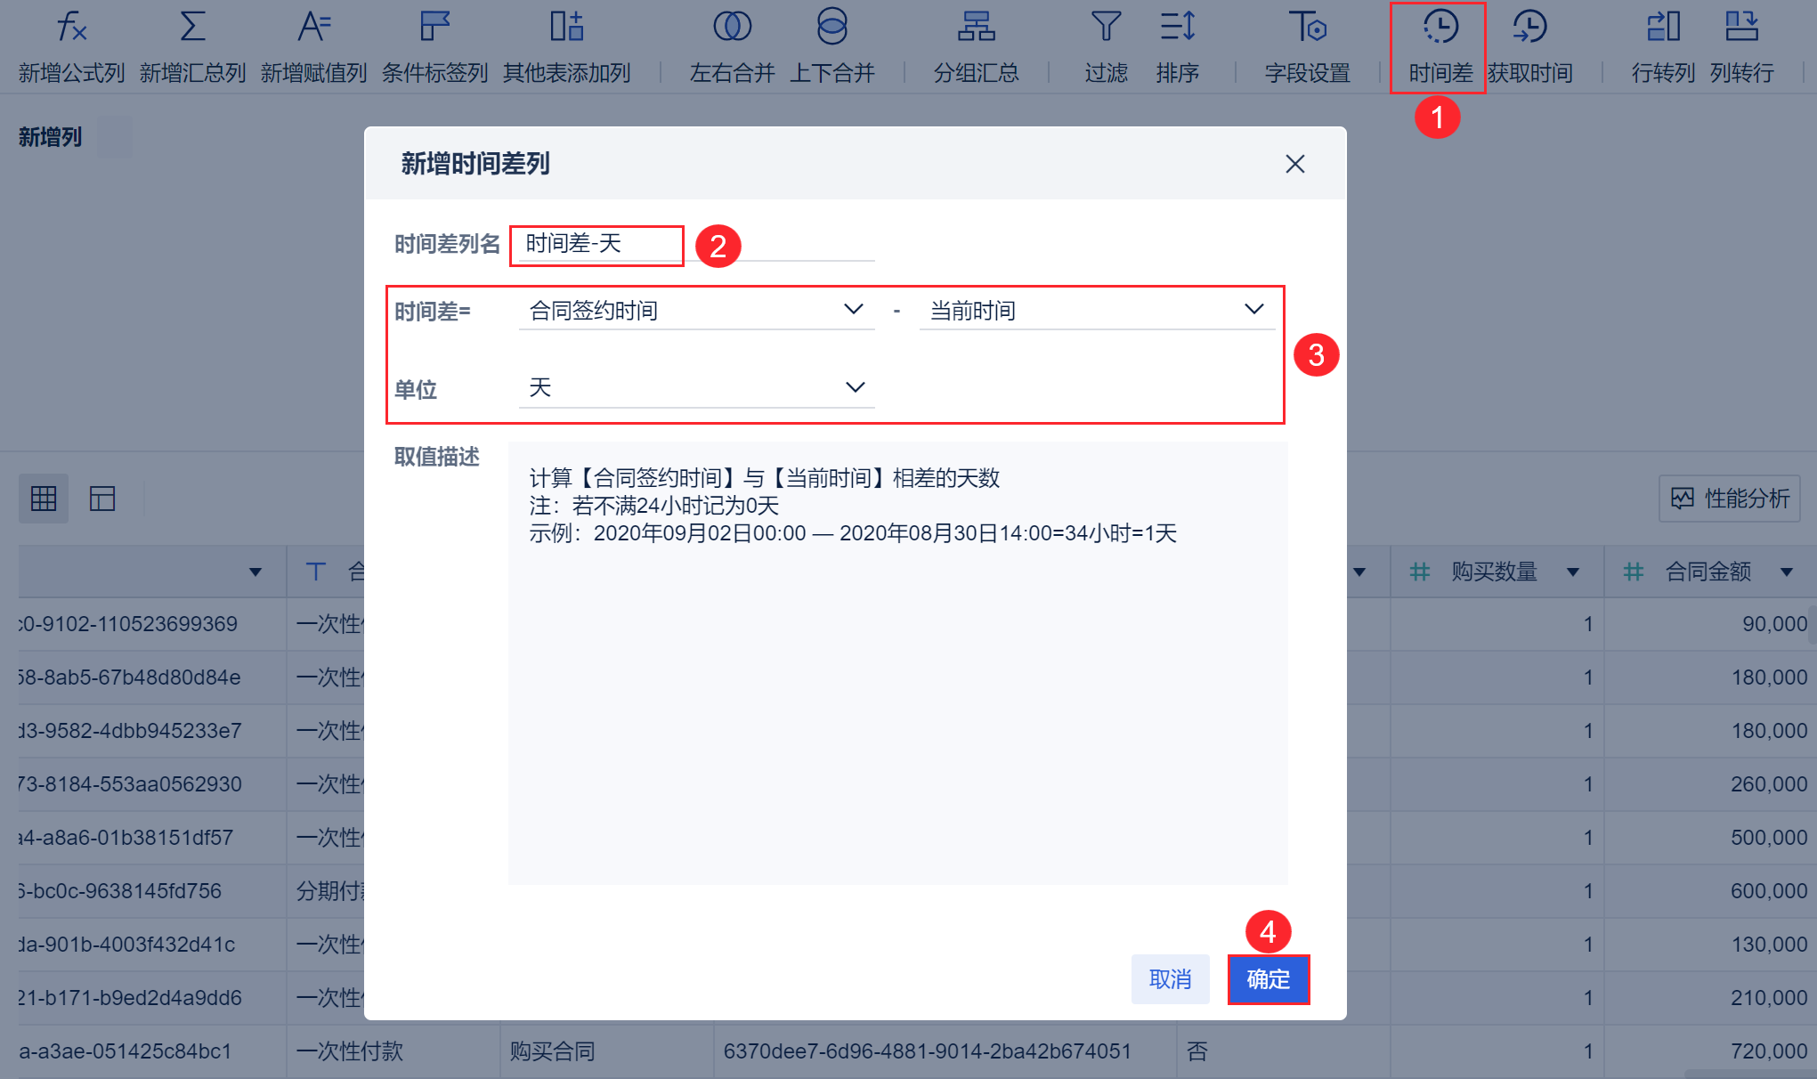Open the 上下合并 vertical merge tool
1817x1079 pixels.
832,48
